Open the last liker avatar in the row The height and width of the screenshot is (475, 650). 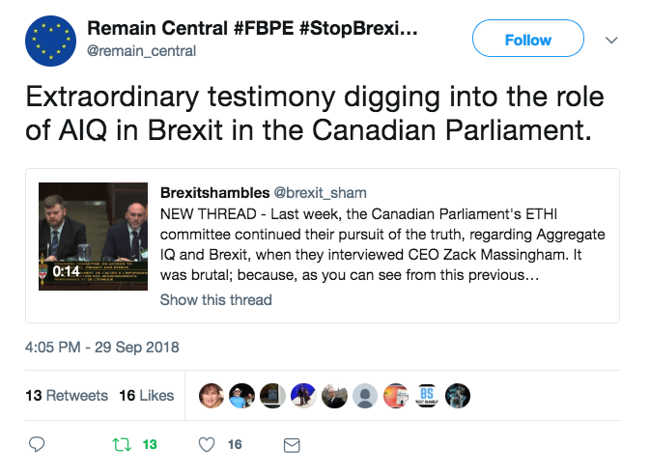[x=457, y=395]
